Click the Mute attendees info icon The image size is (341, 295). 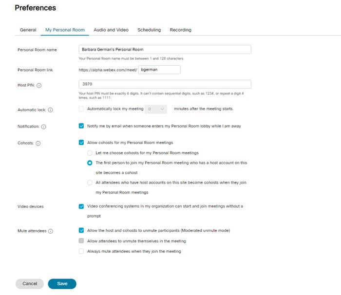pos(50,231)
